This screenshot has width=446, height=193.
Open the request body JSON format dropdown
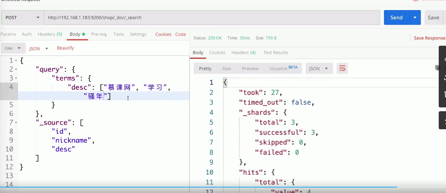point(38,49)
